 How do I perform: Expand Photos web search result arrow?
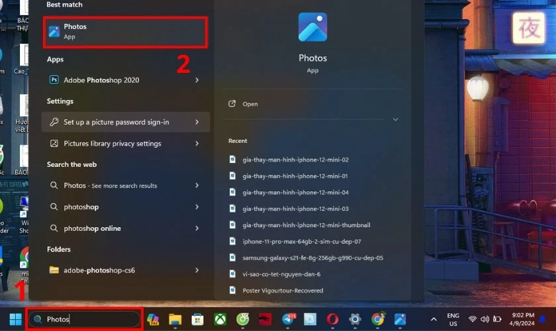(197, 185)
